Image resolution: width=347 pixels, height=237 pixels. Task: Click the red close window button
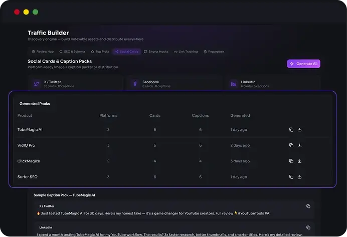pos(17,12)
